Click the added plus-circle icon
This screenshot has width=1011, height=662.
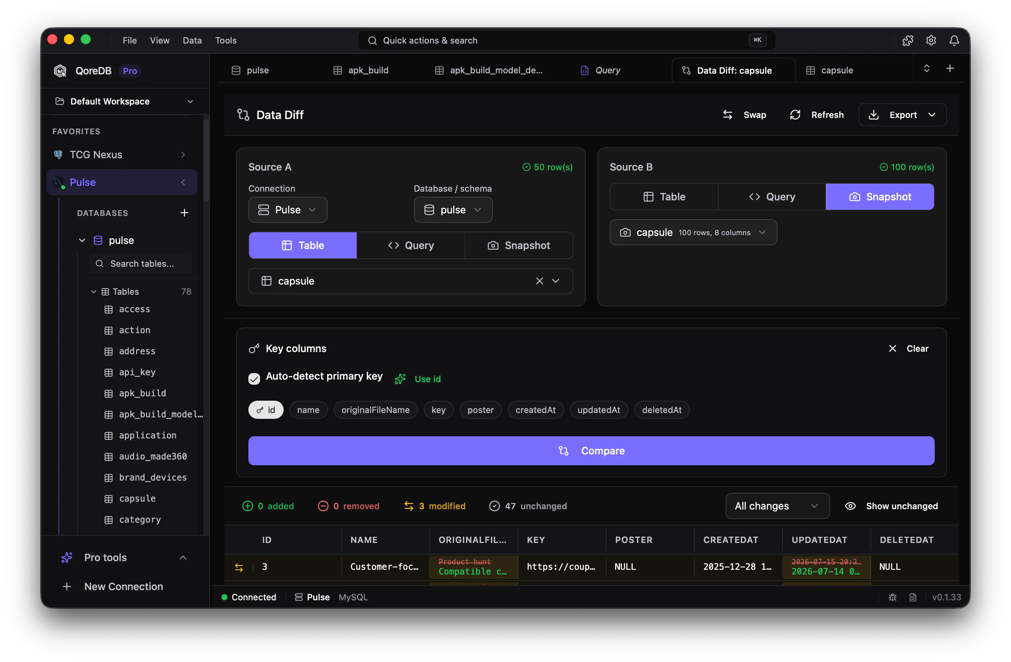247,506
